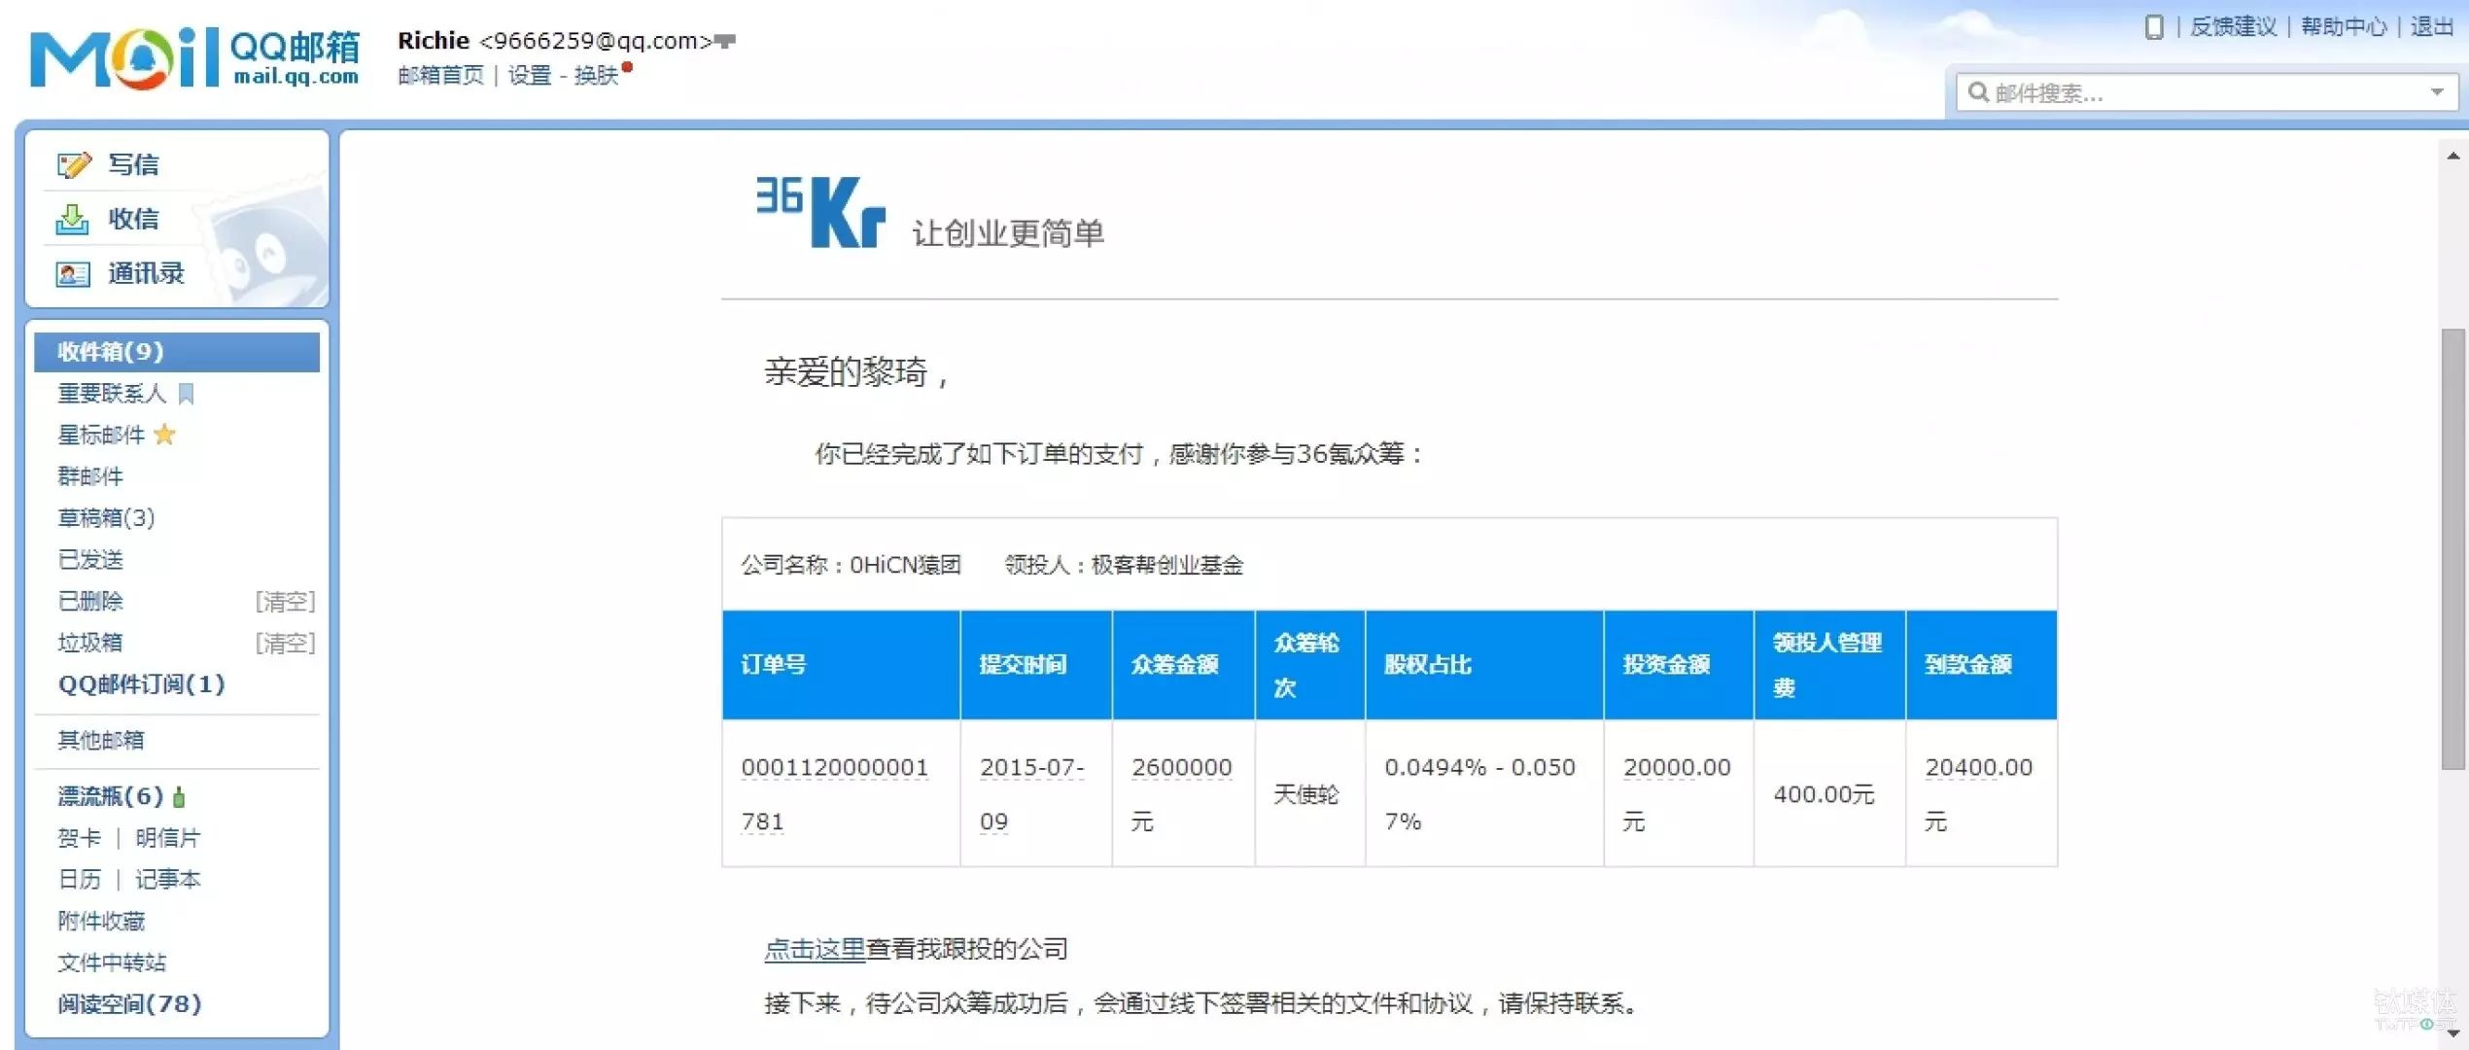Open 垃圾箱 spam folder

(x=90, y=643)
